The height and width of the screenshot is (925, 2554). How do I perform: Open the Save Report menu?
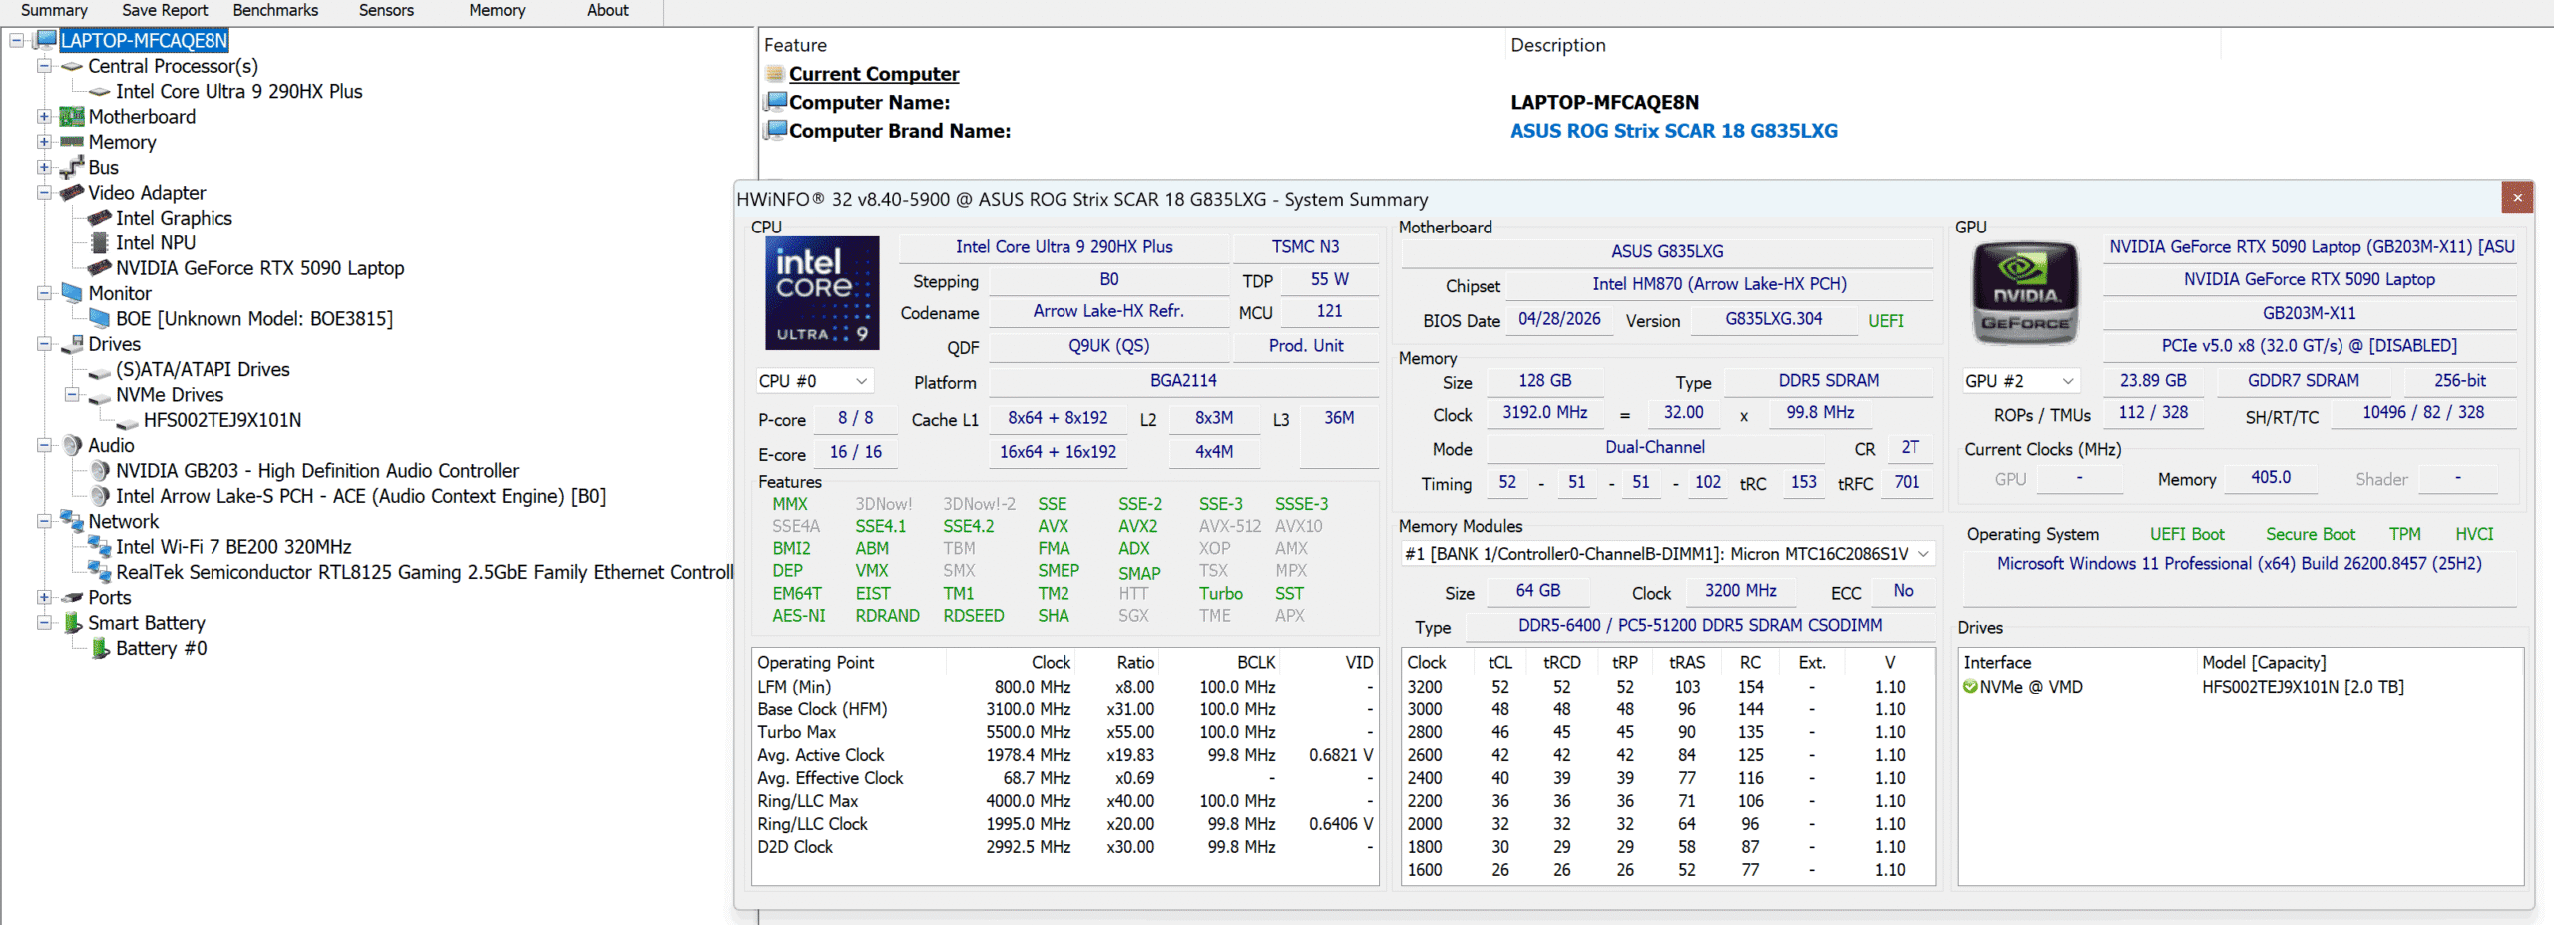(x=165, y=11)
